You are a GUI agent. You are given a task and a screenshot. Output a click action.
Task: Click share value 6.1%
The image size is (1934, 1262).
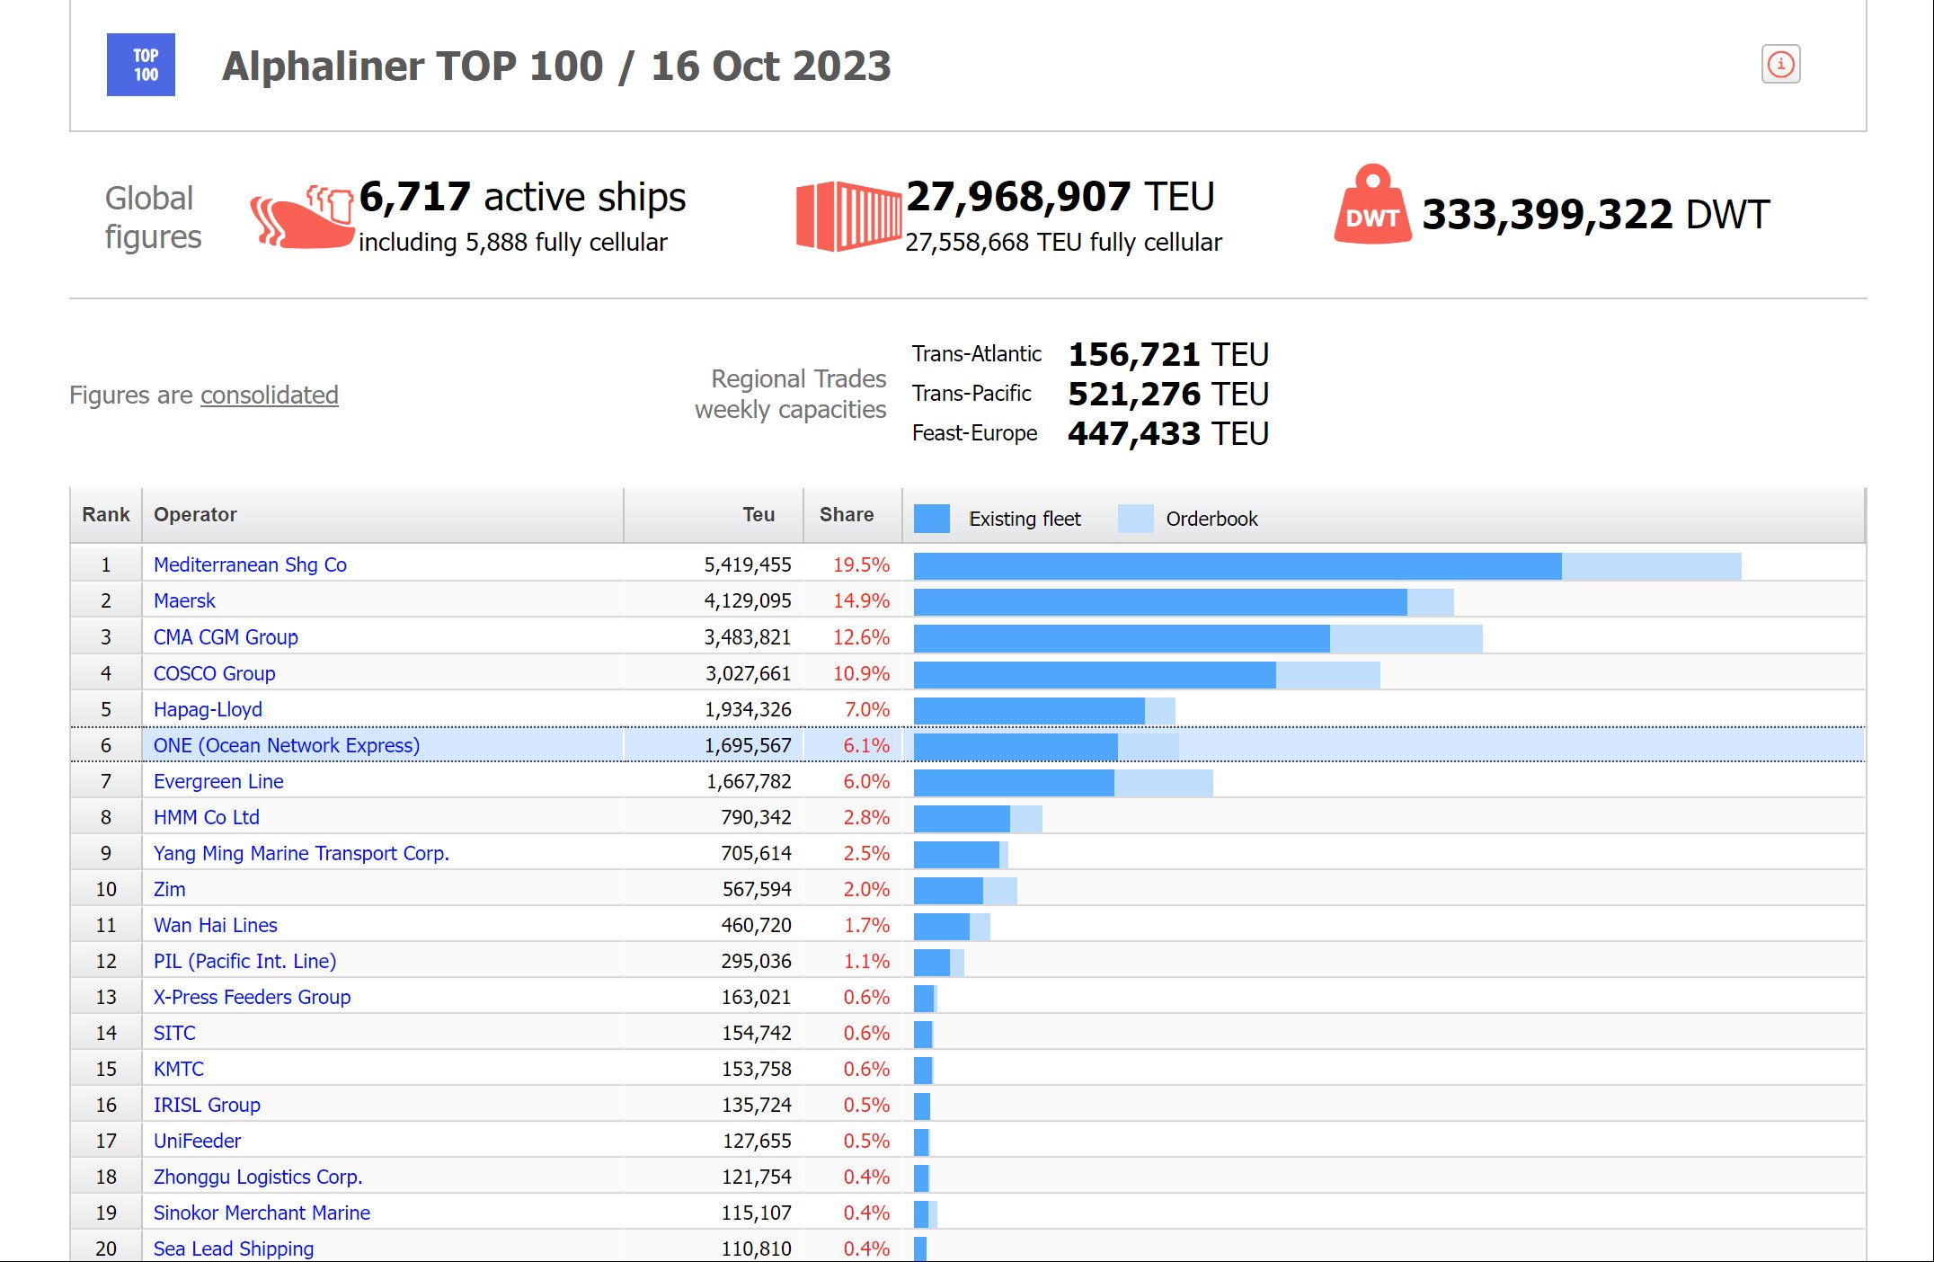coord(866,745)
